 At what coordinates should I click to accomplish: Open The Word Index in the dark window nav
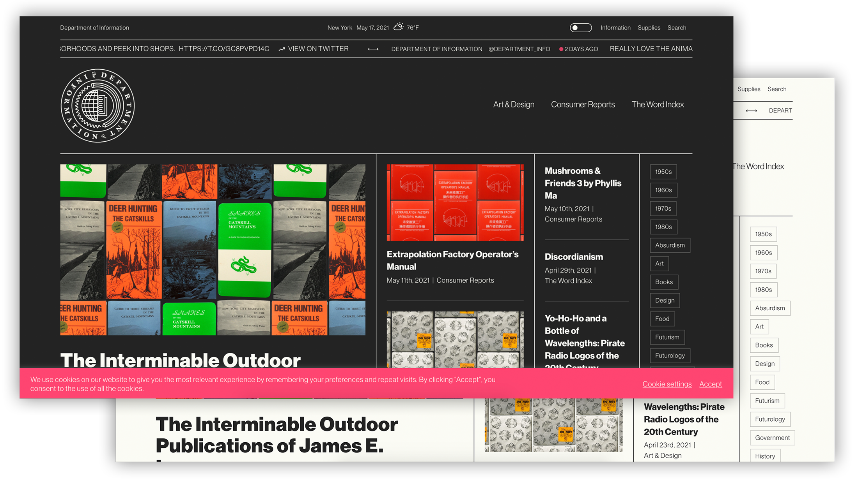pyautogui.click(x=658, y=104)
